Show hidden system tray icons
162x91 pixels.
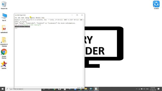(137, 89)
